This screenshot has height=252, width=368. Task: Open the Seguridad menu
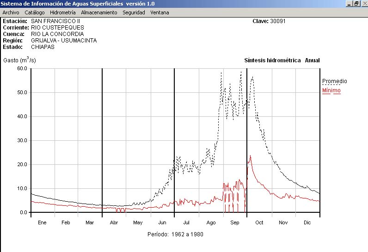point(134,12)
